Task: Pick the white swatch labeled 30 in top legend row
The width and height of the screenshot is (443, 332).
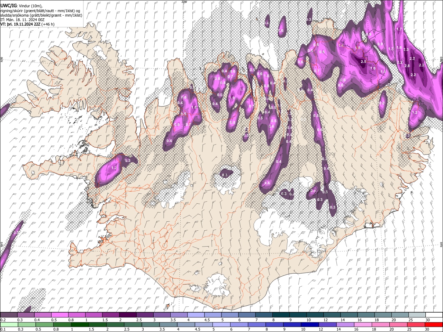Action: (434, 315)
